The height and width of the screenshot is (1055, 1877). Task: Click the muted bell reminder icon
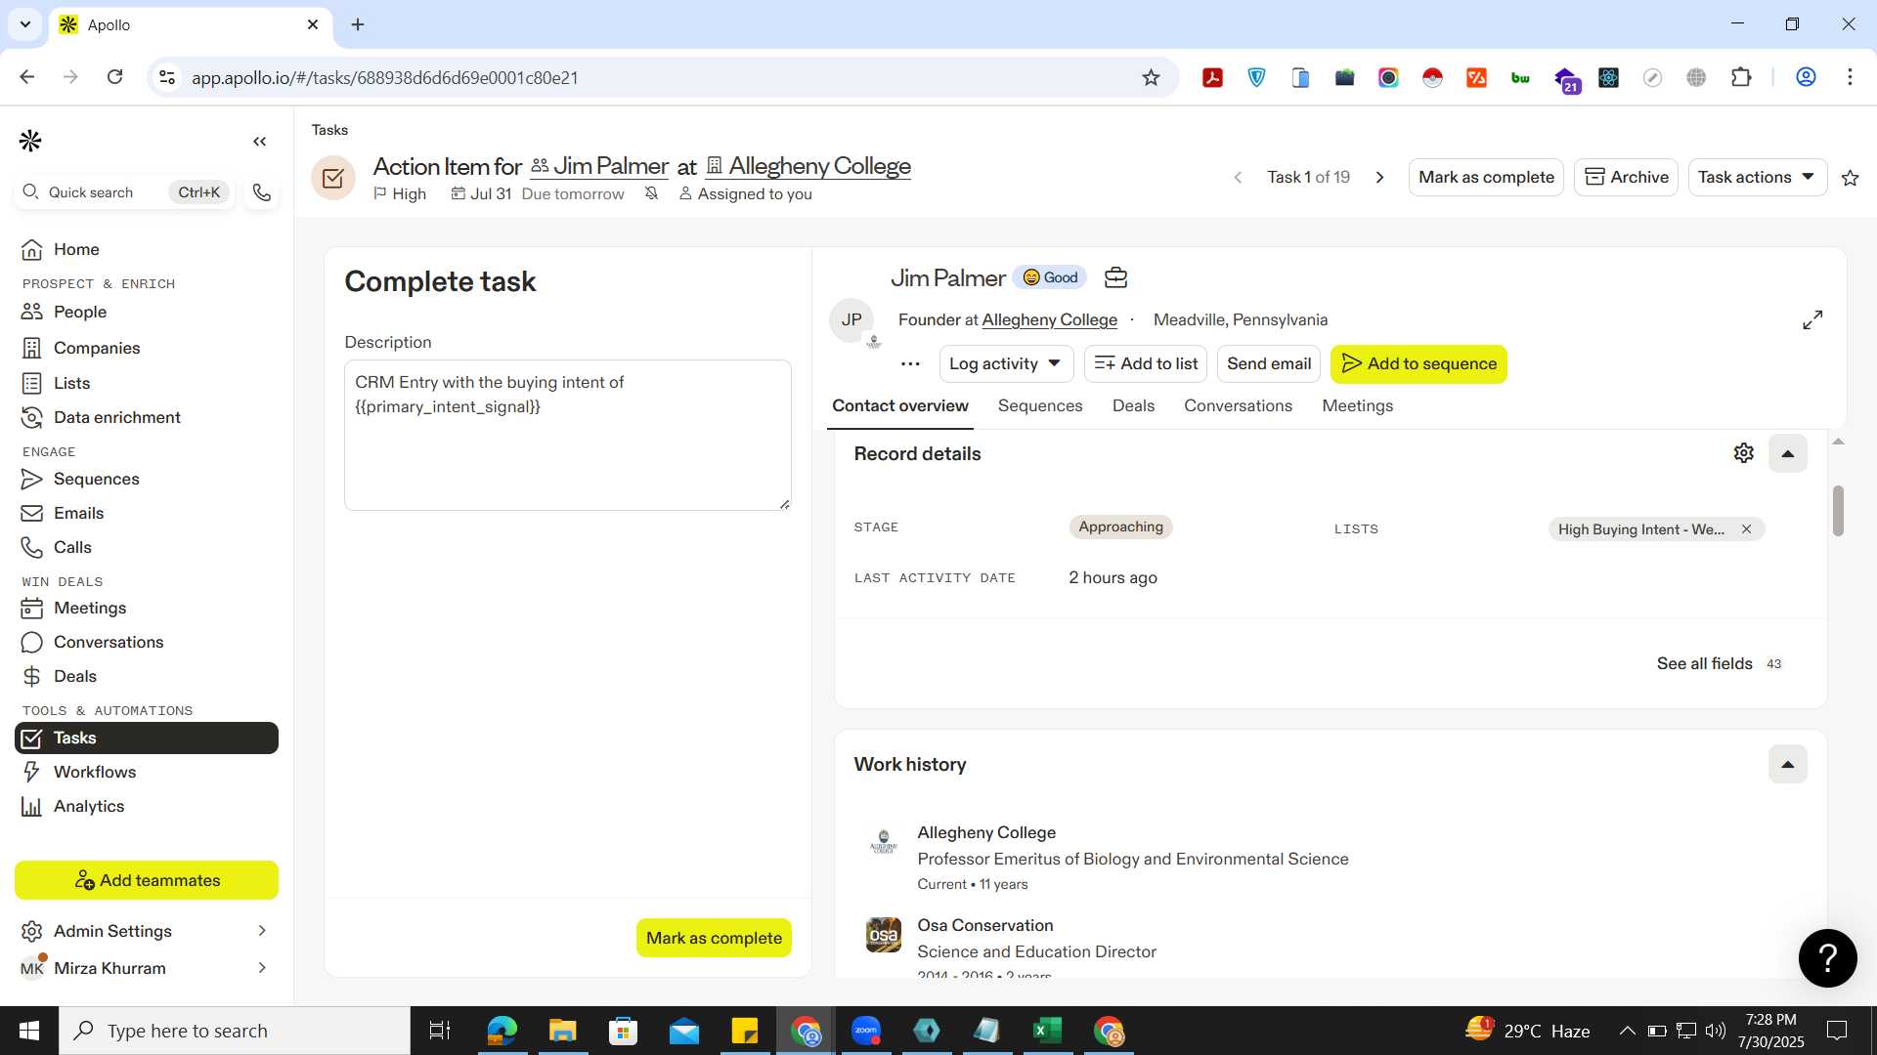(x=651, y=193)
